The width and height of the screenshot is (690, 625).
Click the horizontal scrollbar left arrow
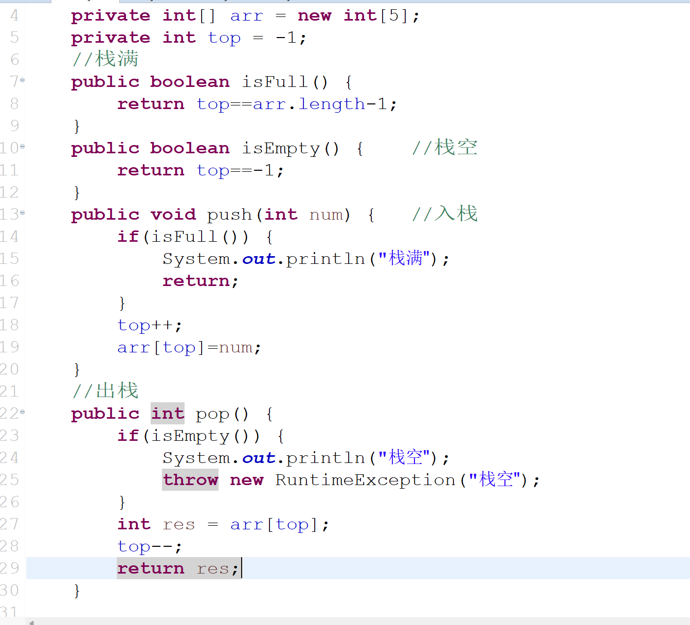(31, 622)
